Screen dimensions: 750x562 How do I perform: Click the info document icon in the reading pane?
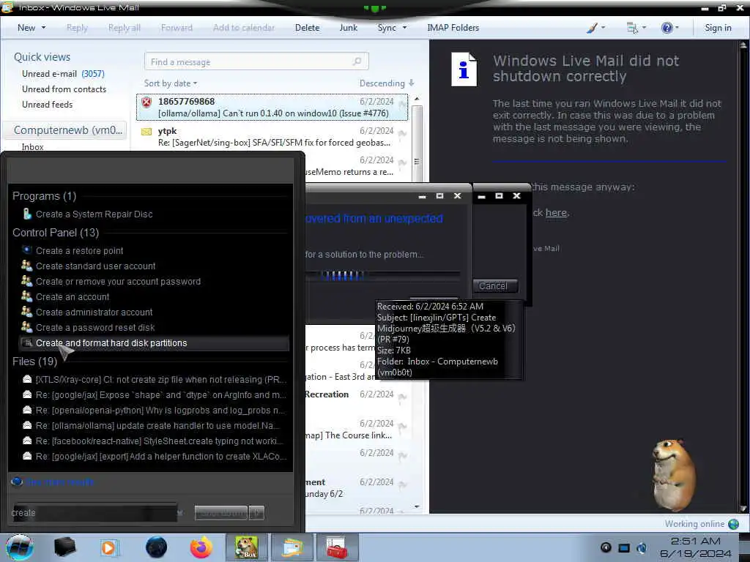point(464,70)
